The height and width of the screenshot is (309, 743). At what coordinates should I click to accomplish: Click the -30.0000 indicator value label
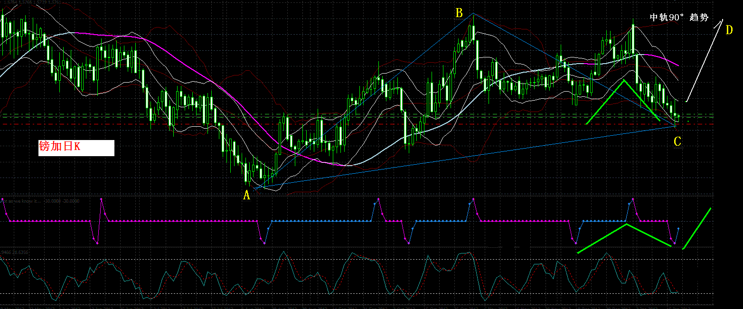62,201
